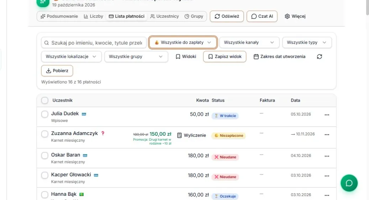Select Julia Dudek row checkbox
Screen dimensions: 369x200
point(45,114)
